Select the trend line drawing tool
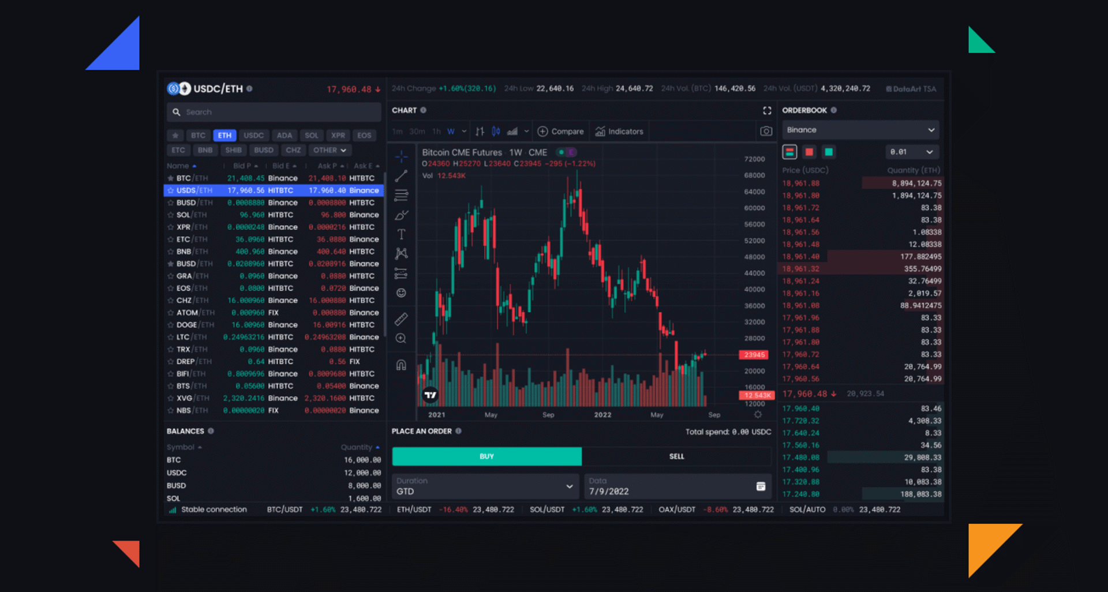The image size is (1108, 592). click(401, 175)
